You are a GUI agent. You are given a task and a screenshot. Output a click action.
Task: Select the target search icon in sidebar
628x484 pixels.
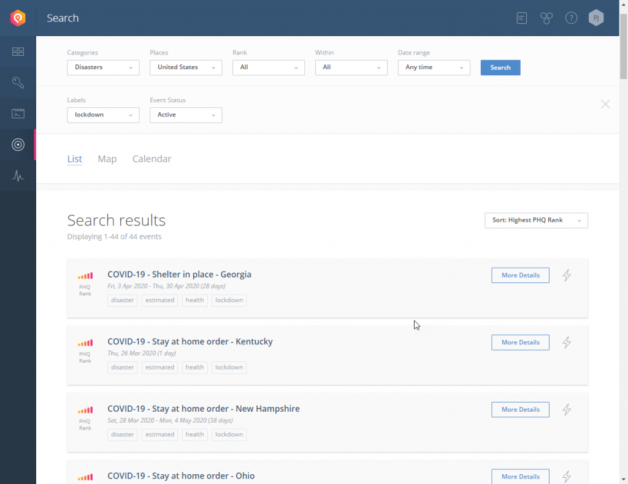tap(18, 145)
